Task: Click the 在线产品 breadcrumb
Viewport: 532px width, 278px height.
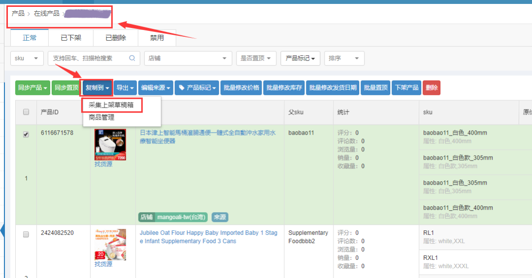Action: point(47,14)
